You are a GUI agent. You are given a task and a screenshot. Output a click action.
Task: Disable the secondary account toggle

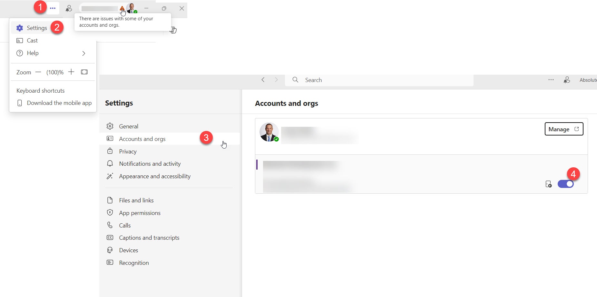click(x=566, y=184)
